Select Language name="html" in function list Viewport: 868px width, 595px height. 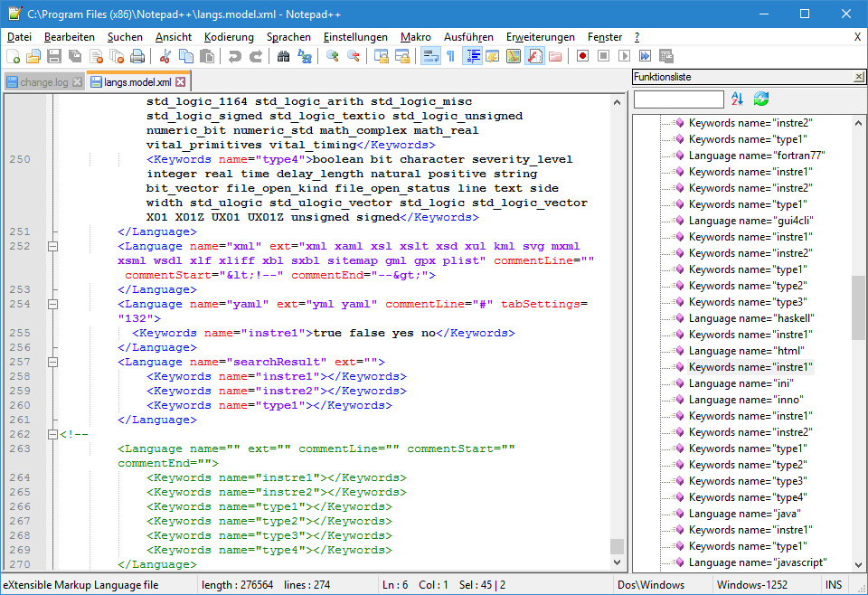(746, 351)
